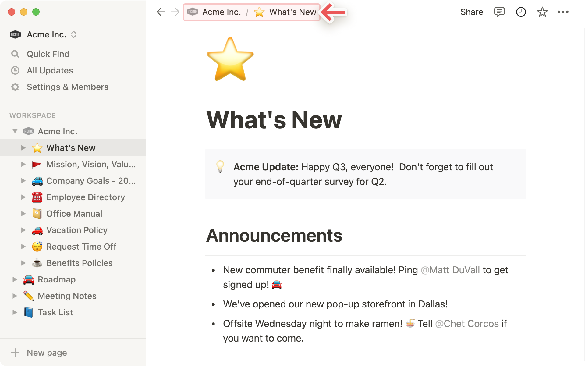Collapse the Acme Inc. workspace tree
This screenshot has width=585, height=366.
(x=15, y=131)
